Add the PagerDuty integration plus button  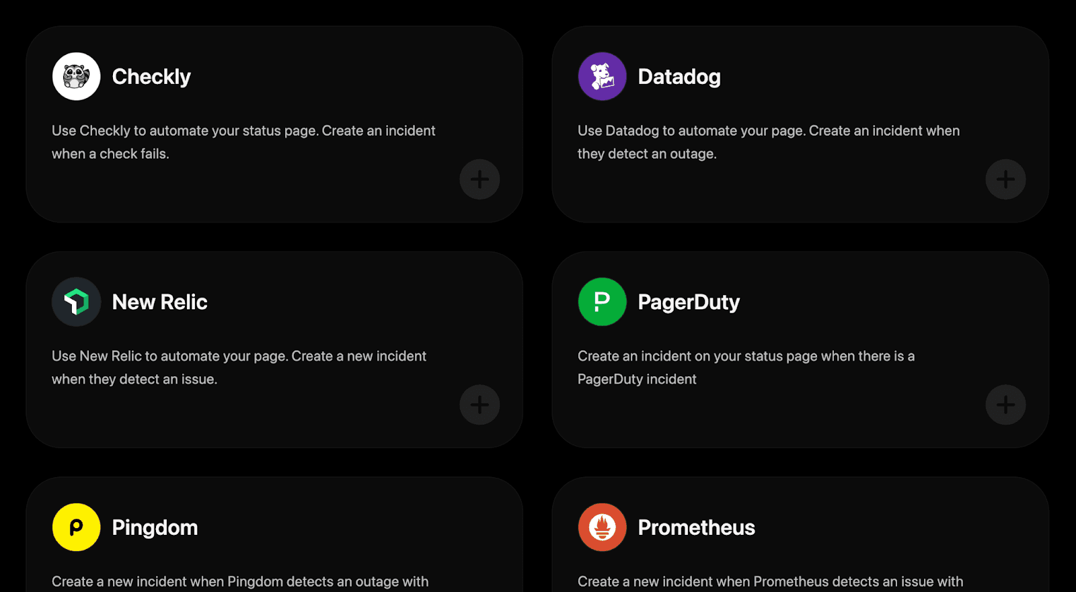1005,405
